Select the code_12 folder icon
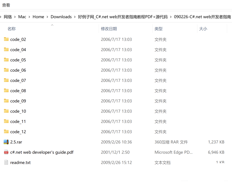The height and width of the screenshot is (182, 232). [x=6, y=131]
